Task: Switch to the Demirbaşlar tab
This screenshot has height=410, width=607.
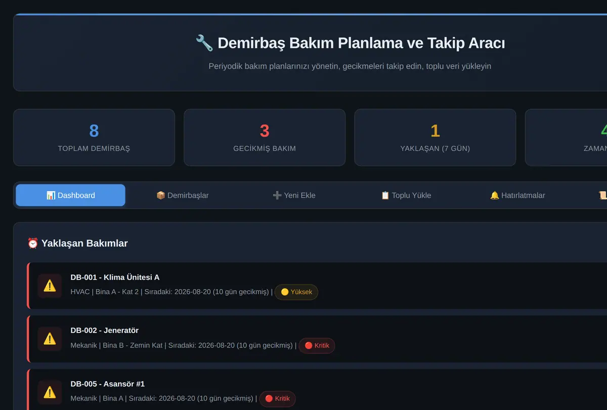Action: [182, 195]
